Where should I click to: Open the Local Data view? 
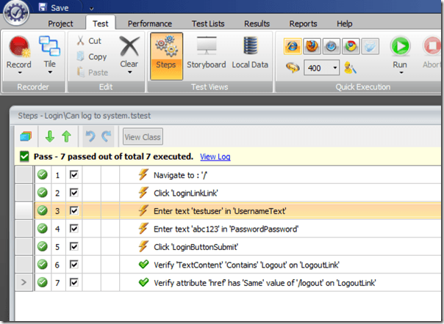coord(248,53)
